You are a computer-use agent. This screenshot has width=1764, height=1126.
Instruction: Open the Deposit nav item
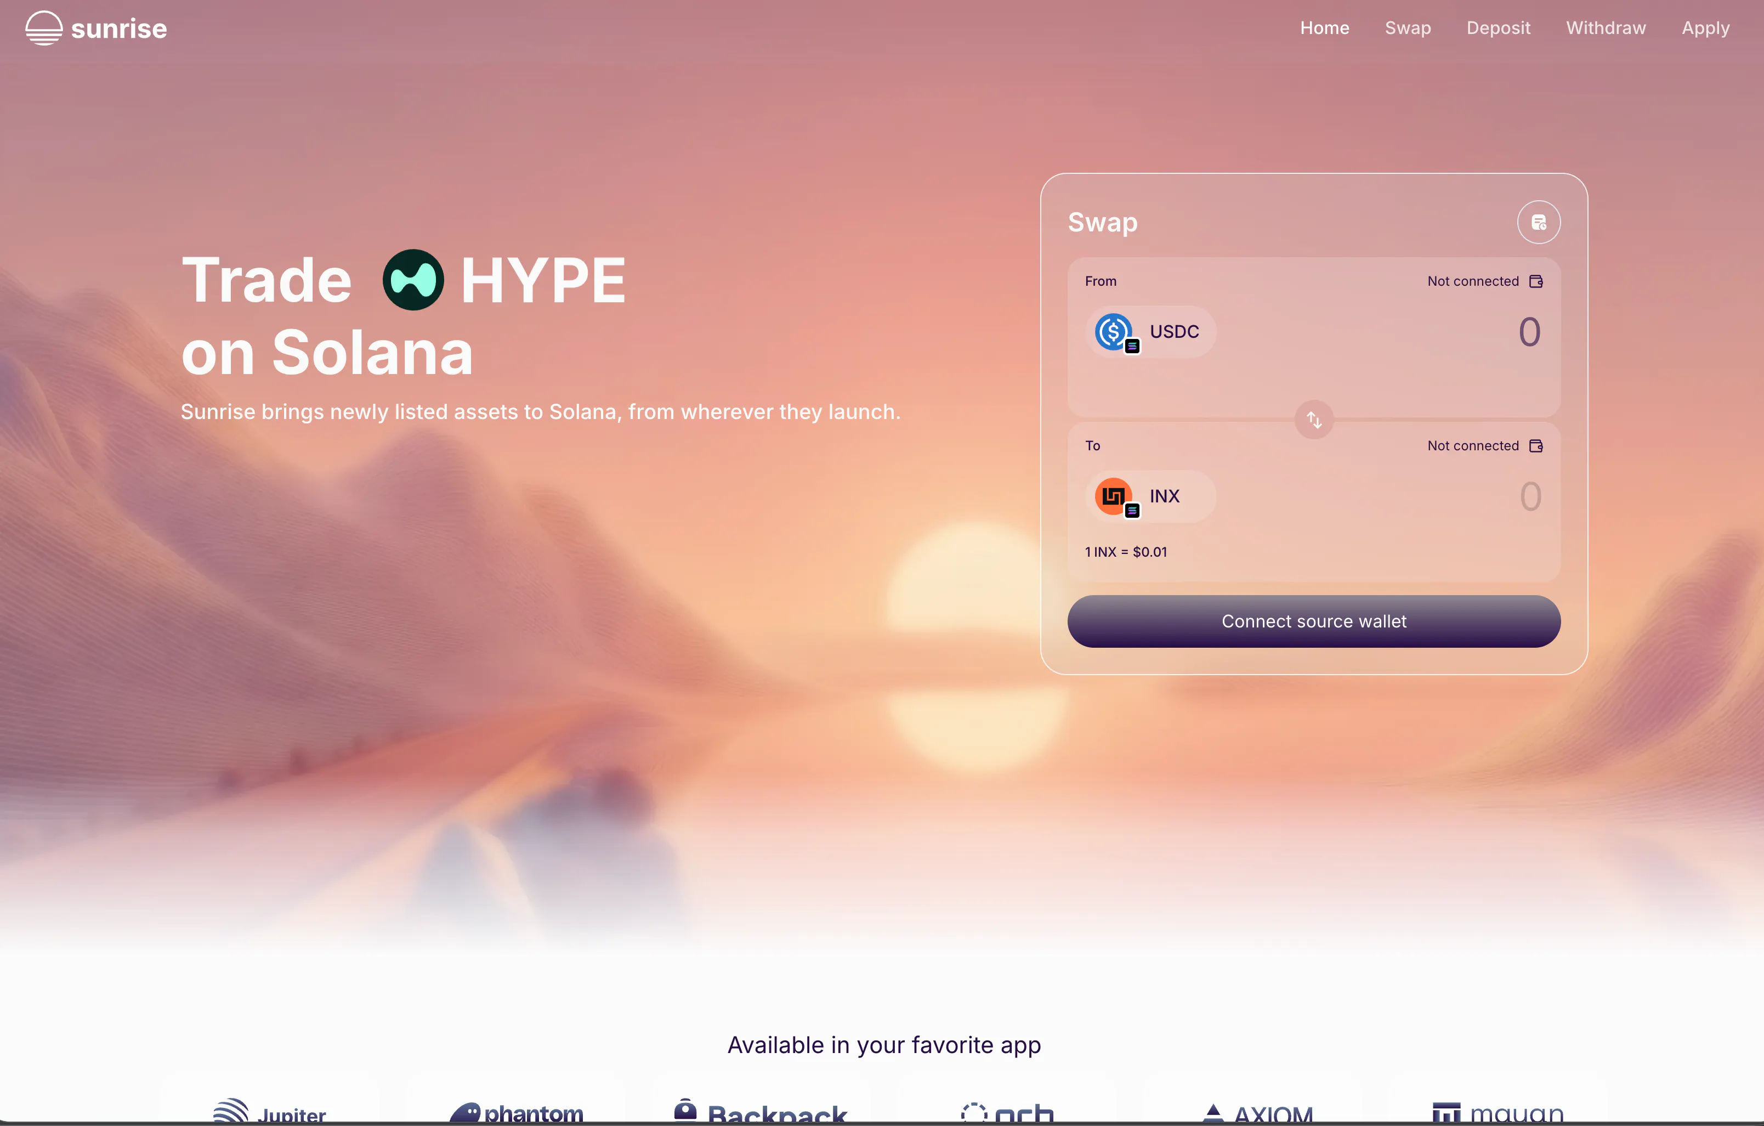[x=1498, y=28]
